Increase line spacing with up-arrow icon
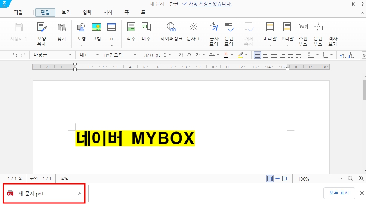The image size is (366, 204). [x=343, y=55]
